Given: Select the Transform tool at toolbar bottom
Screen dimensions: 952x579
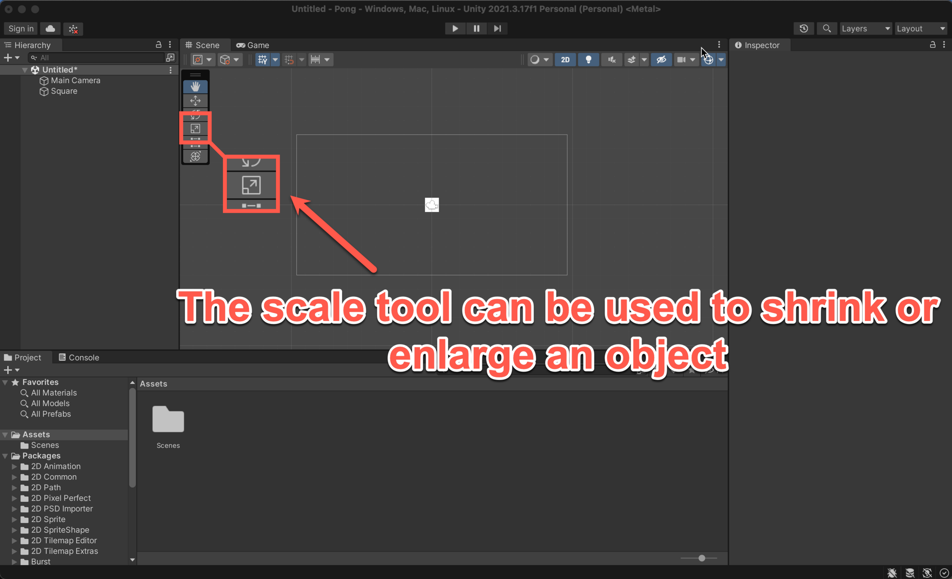Looking at the screenshot, I should click(x=195, y=156).
